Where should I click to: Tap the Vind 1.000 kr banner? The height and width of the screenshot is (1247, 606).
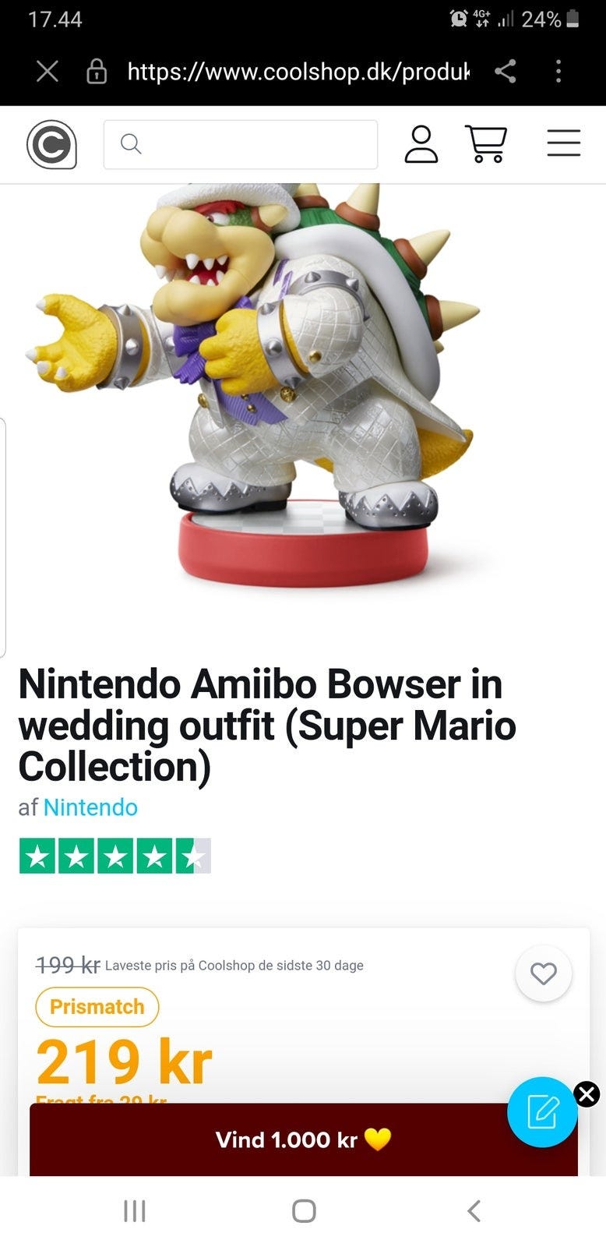pos(304,1139)
